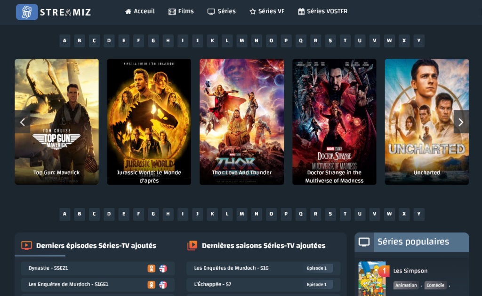
Task: Click the orange icon on Dynastie row
Action: tap(151, 269)
